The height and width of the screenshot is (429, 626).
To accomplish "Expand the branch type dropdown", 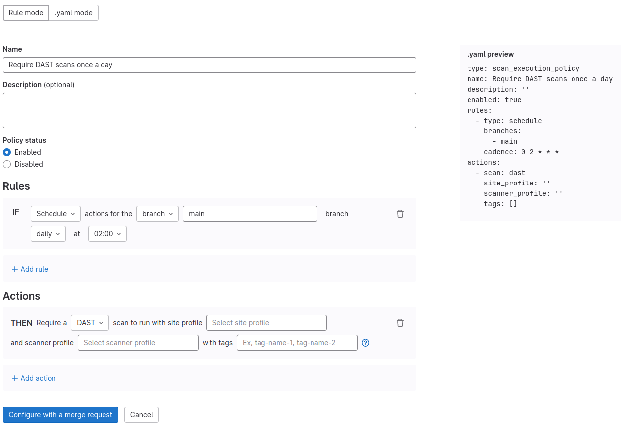I will click(157, 214).
